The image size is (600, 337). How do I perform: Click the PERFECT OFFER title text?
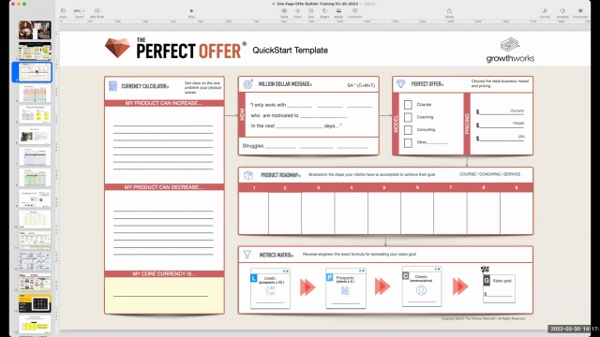pyautogui.click(x=188, y=51)
